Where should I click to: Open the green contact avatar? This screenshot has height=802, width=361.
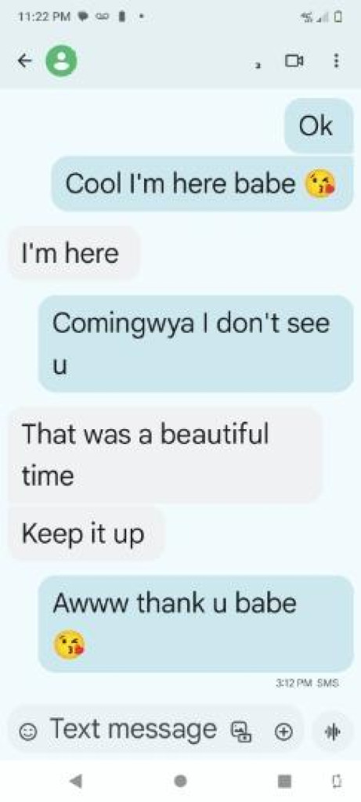[62, 61]
